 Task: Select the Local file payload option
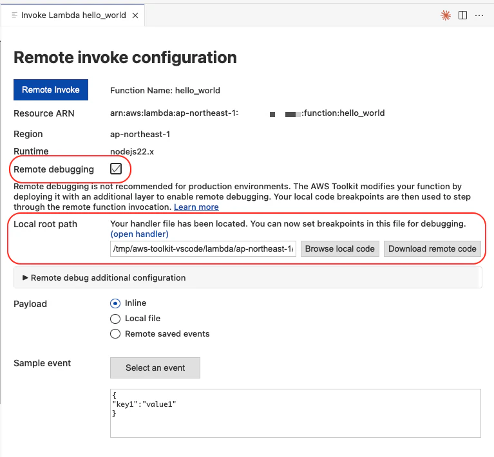click(115, 319)
